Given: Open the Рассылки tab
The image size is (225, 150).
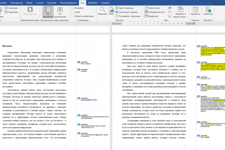Looking at the screenshot, I should (52, 3).
